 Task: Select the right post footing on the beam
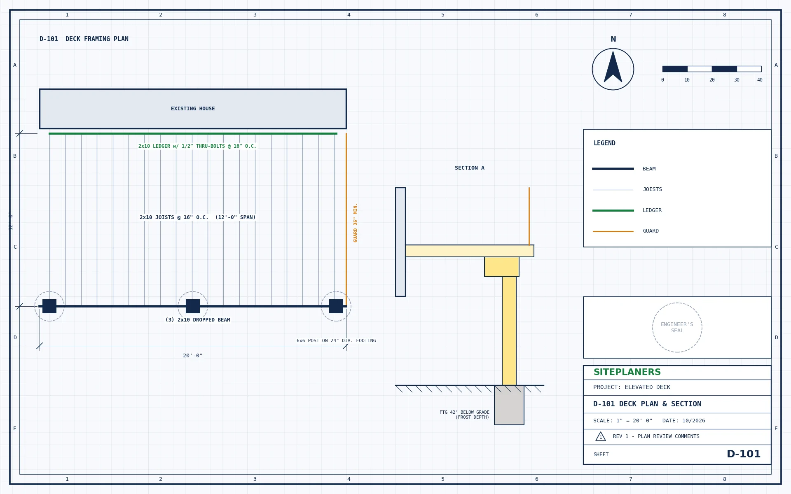336,306
